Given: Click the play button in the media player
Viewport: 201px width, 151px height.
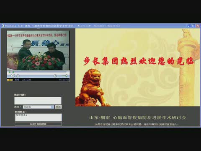Looking at the screenshot, I should 13,75.
